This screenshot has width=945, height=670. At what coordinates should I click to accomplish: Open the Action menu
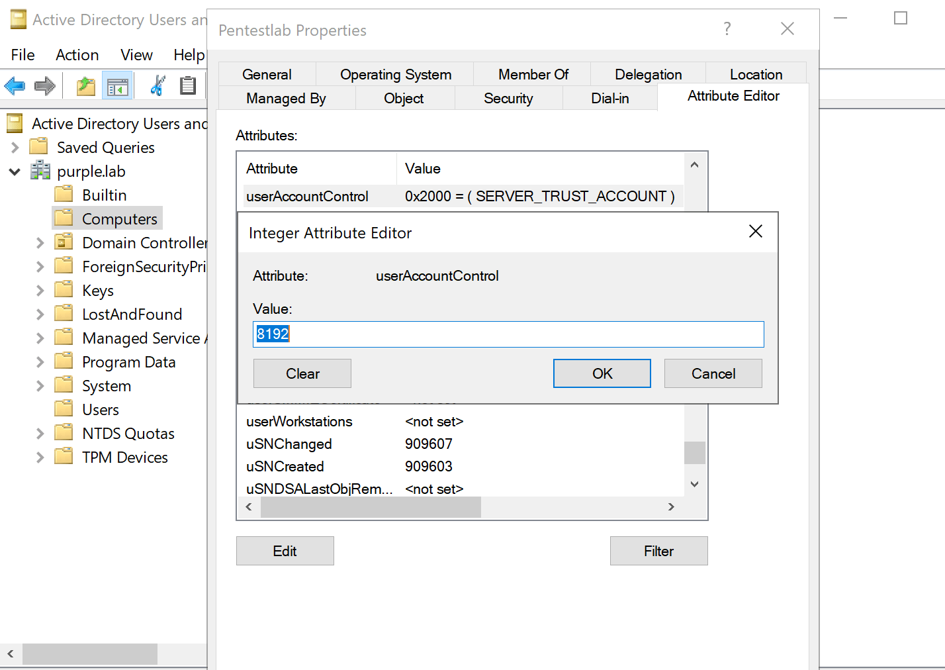pos(77,54)
